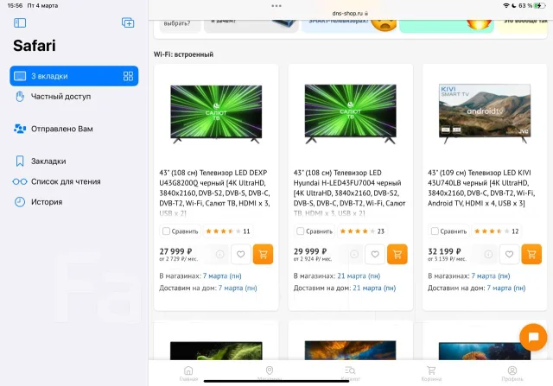Add Hyundai TV to wishlist heart
This screenshot has height=386, width=553.
point(375,254)
